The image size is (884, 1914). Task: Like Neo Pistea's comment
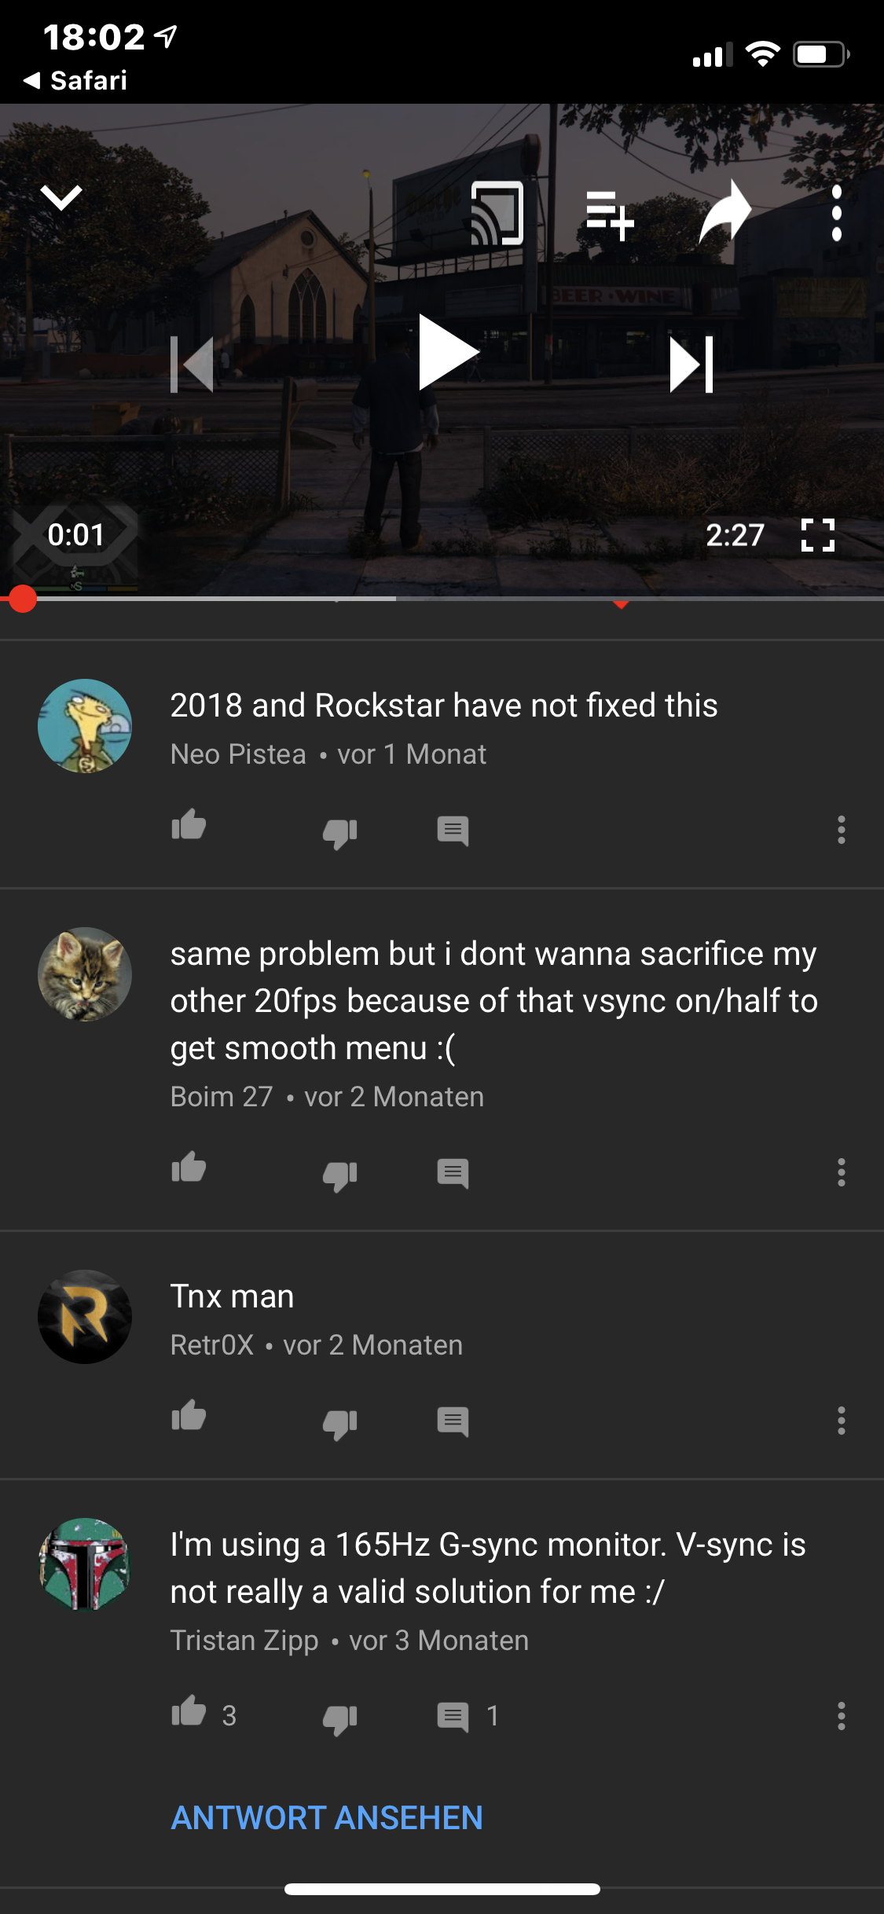click(189, 825)
